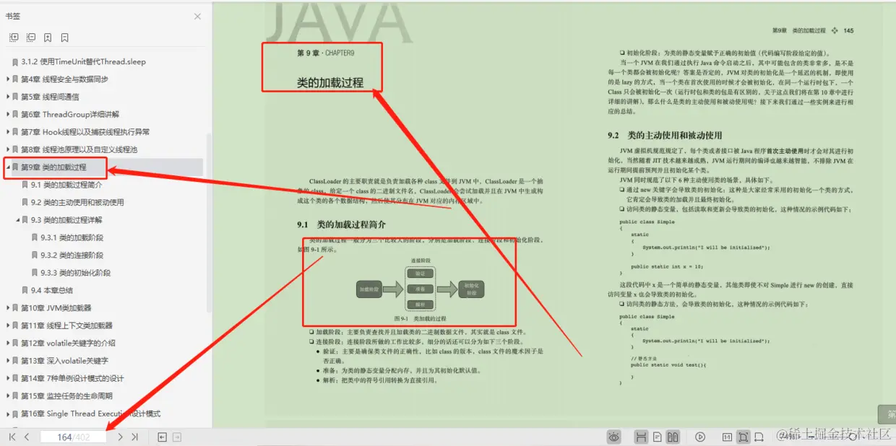Jump to the last page
Viewport: 896px width, 446px height.
pos(134,437)
